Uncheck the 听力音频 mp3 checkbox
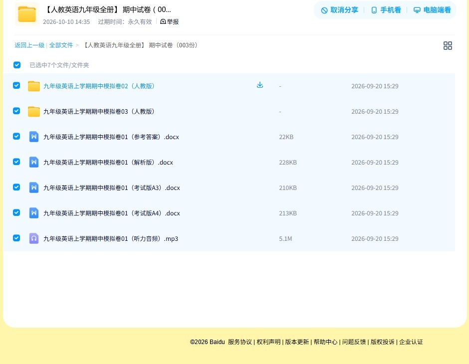The height and width of the screenshot is (364, 469). [x=16, y=238]
